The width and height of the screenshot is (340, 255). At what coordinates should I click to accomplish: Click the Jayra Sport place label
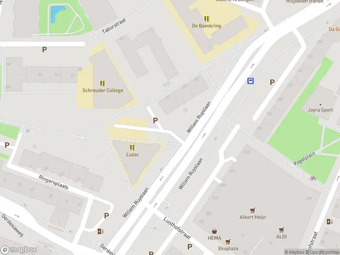320,110
